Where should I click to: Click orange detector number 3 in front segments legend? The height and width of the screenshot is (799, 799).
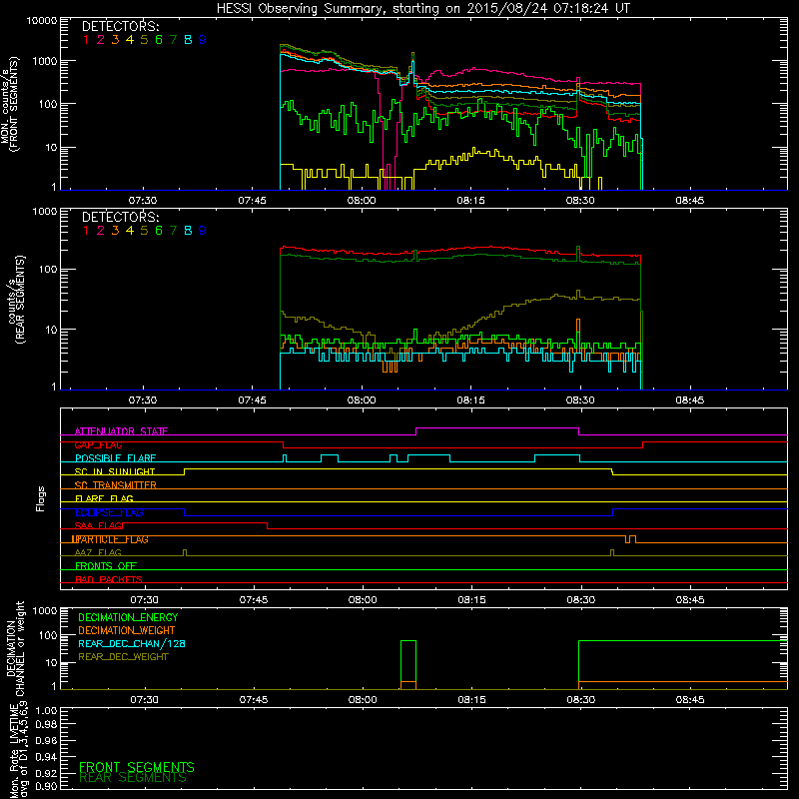115,40
